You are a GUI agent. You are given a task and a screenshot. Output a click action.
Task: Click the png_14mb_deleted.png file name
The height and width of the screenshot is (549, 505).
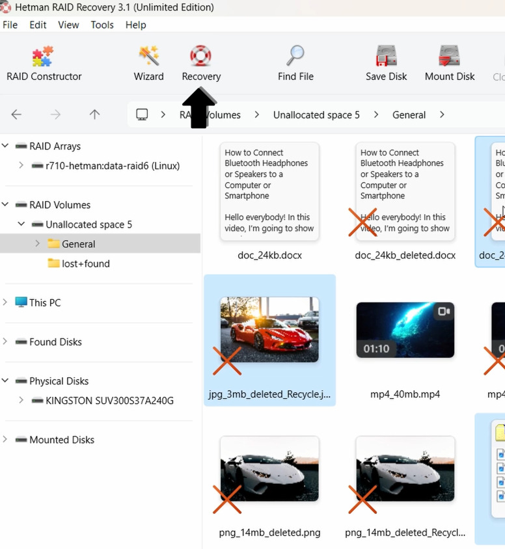pyautogui.click(x=269, y=533)
